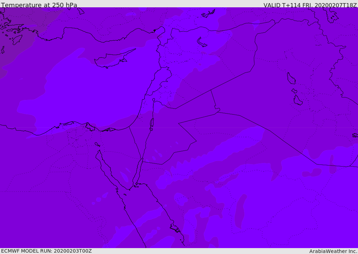
Task: Click the 'Temperature at 250 hPa' title text
Action: (x=39, y=5)
